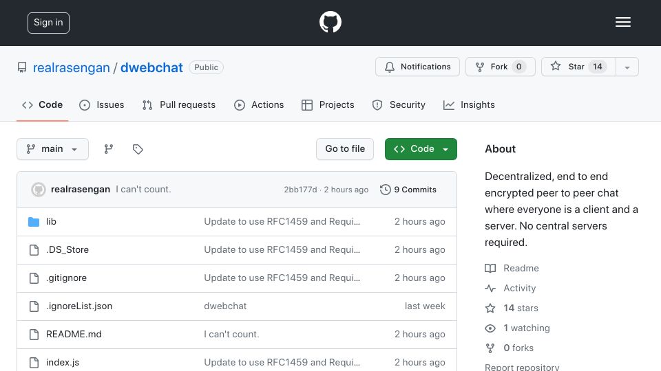Screen dimensions: 661x371
Task: Open commit hash 2bb177d
Action: pos(300,190)
